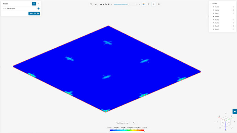
Task: Collapse the MESH tree
Action: click(211, 3)
